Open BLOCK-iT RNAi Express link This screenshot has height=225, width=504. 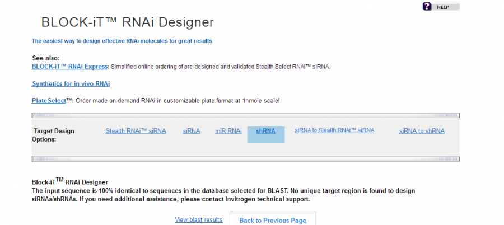[x=70, y=67]
